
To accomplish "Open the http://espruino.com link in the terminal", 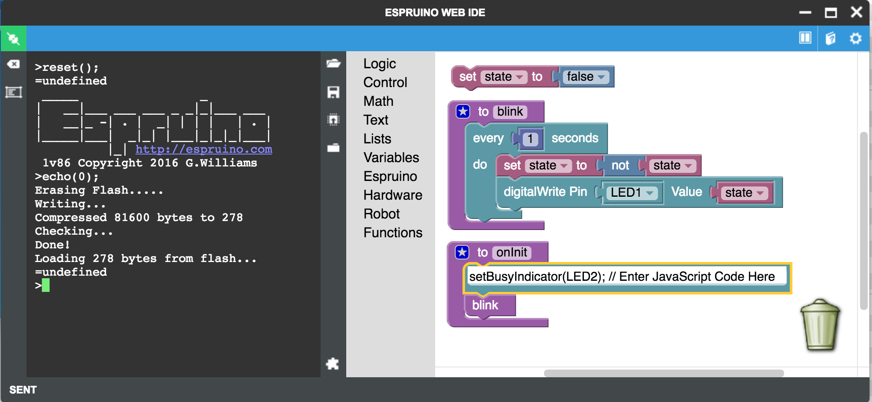I will click(204, 149).
